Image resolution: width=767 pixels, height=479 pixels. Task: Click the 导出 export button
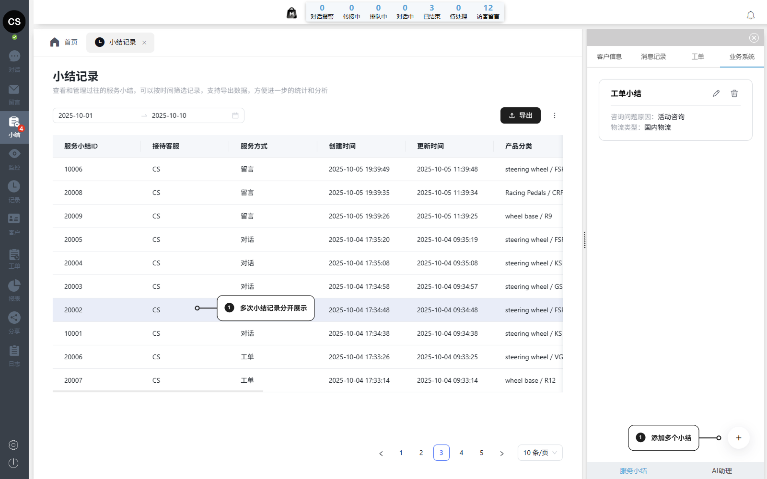[x=520, y=115]
